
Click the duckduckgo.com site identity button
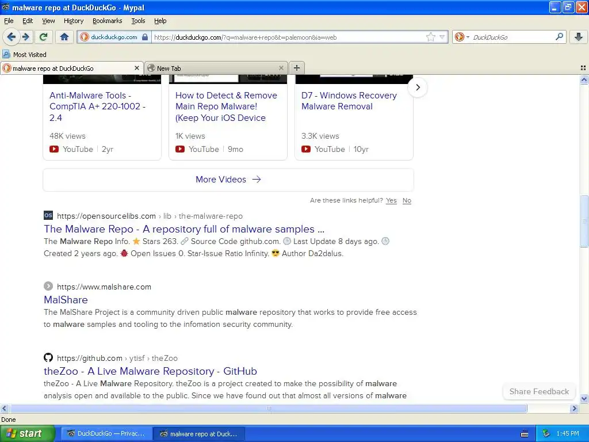tap(114, 37)
